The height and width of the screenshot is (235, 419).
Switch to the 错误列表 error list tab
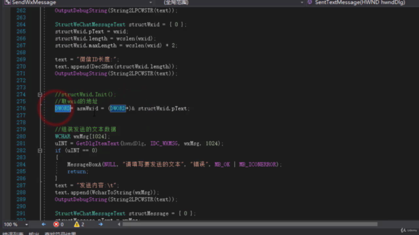tap(13, 234)
